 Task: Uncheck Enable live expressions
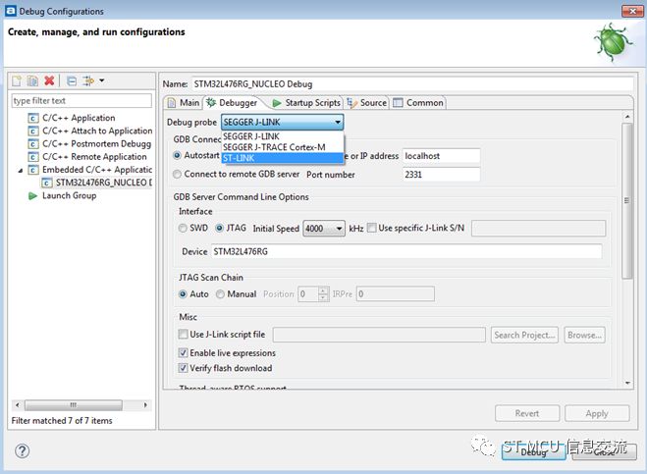183,352
